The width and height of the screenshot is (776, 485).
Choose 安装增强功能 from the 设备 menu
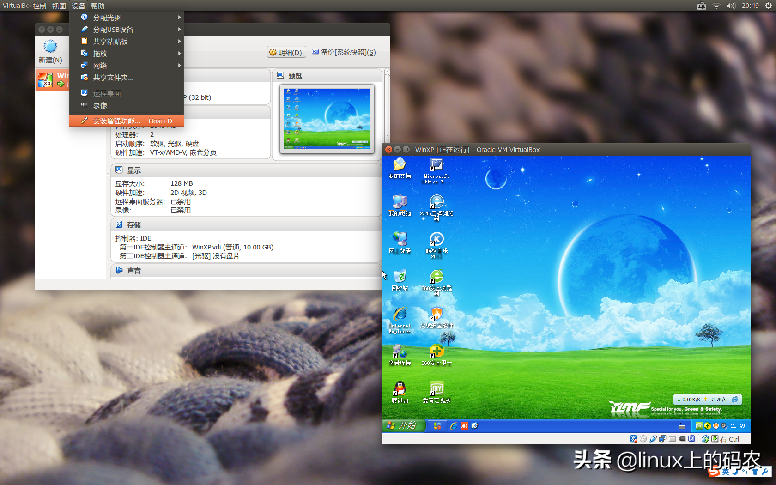click(127, 121)
